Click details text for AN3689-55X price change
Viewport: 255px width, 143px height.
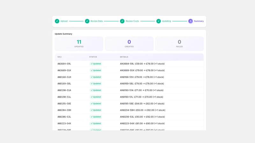coord(142,70)
